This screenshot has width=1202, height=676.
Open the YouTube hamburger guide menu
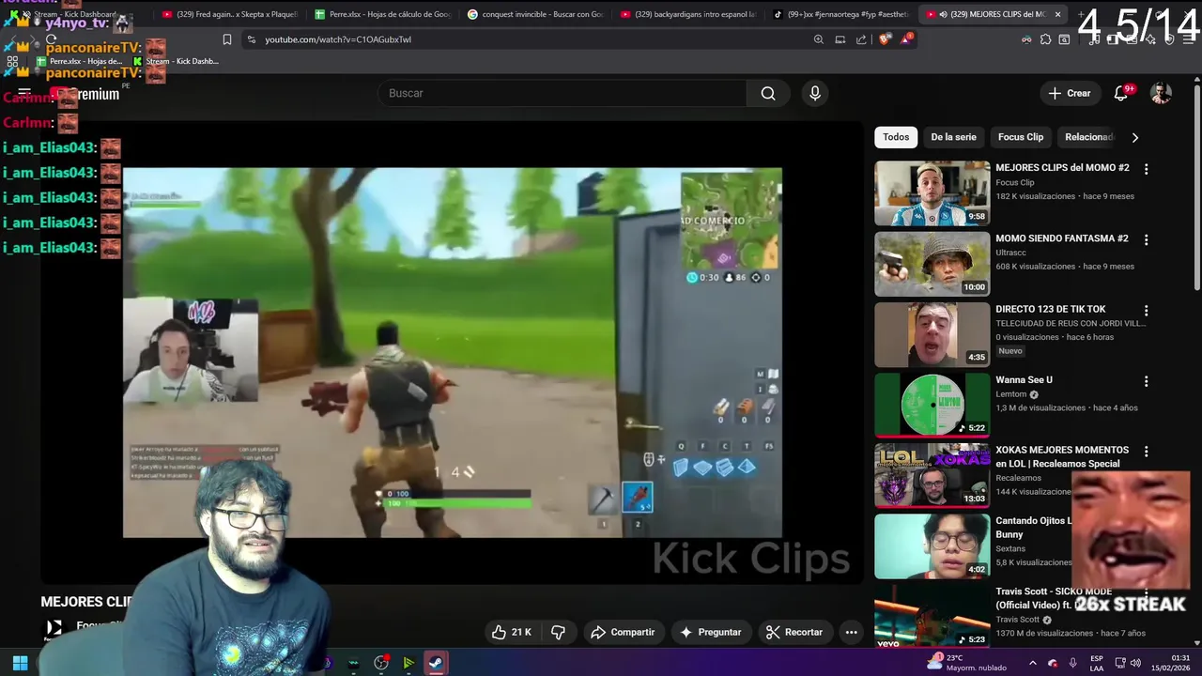point(24,93)
